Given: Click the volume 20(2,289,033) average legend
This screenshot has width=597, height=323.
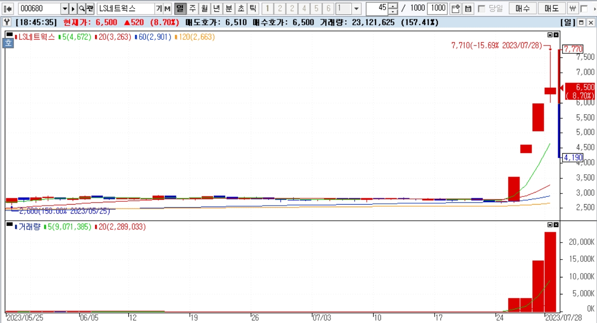Looking at the screenshot, I should coord(122,226).
